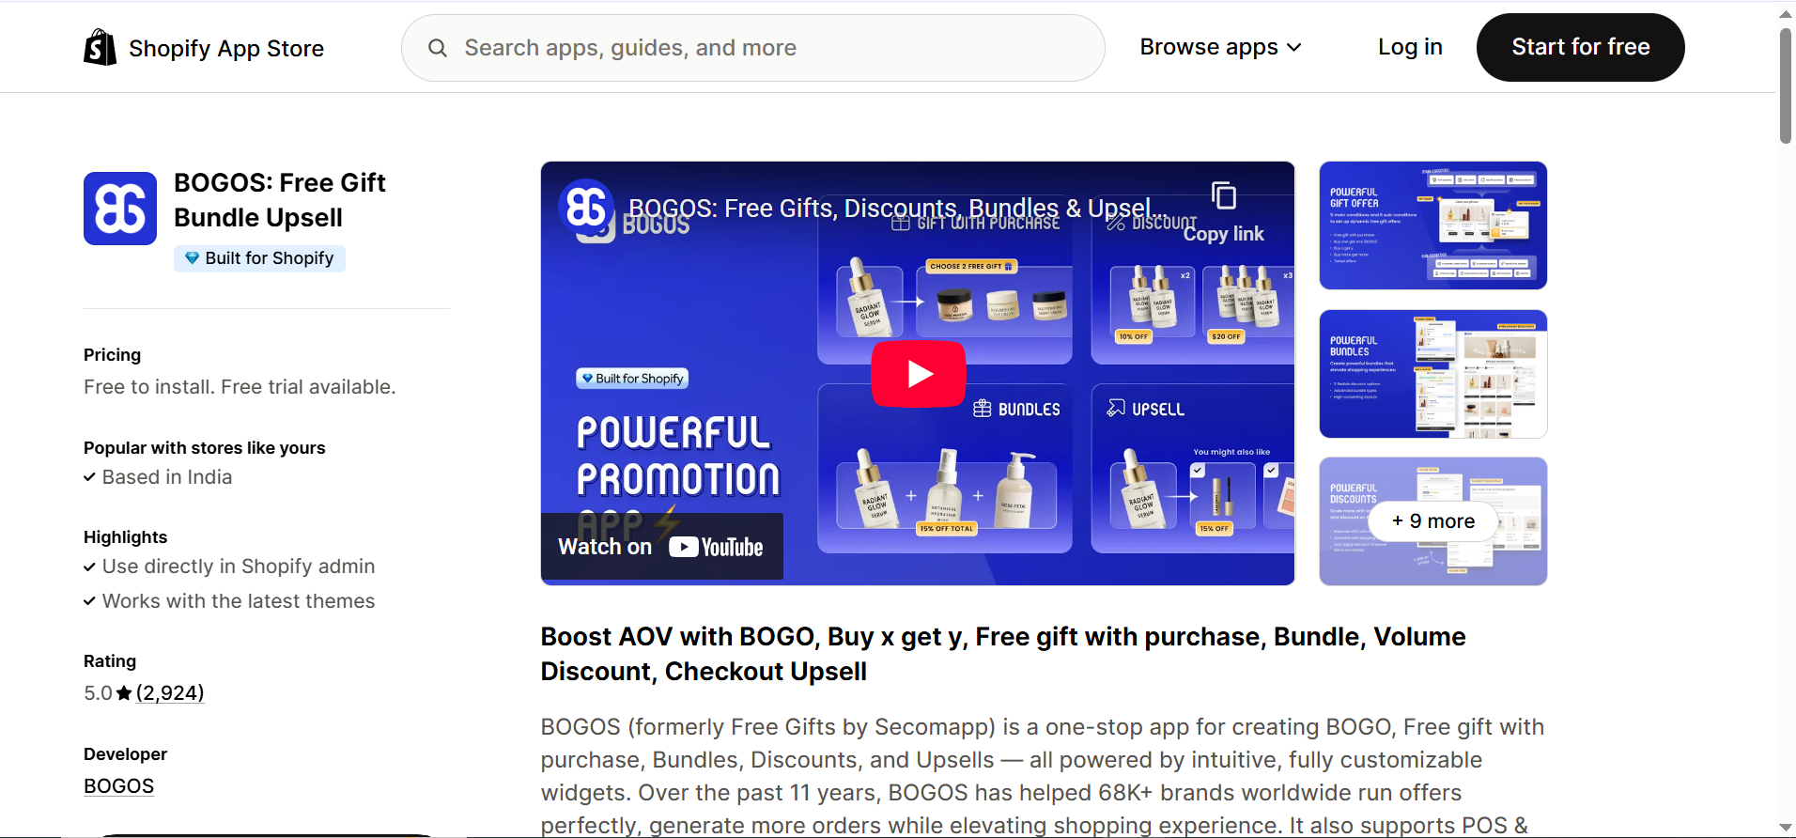Click the BOGOS channel avatar on video
Image resolution: width=1796 pixels, height=838 pixels.
click(586, 207)
